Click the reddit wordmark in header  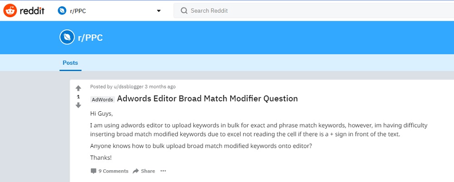click(x=32, y=11)
